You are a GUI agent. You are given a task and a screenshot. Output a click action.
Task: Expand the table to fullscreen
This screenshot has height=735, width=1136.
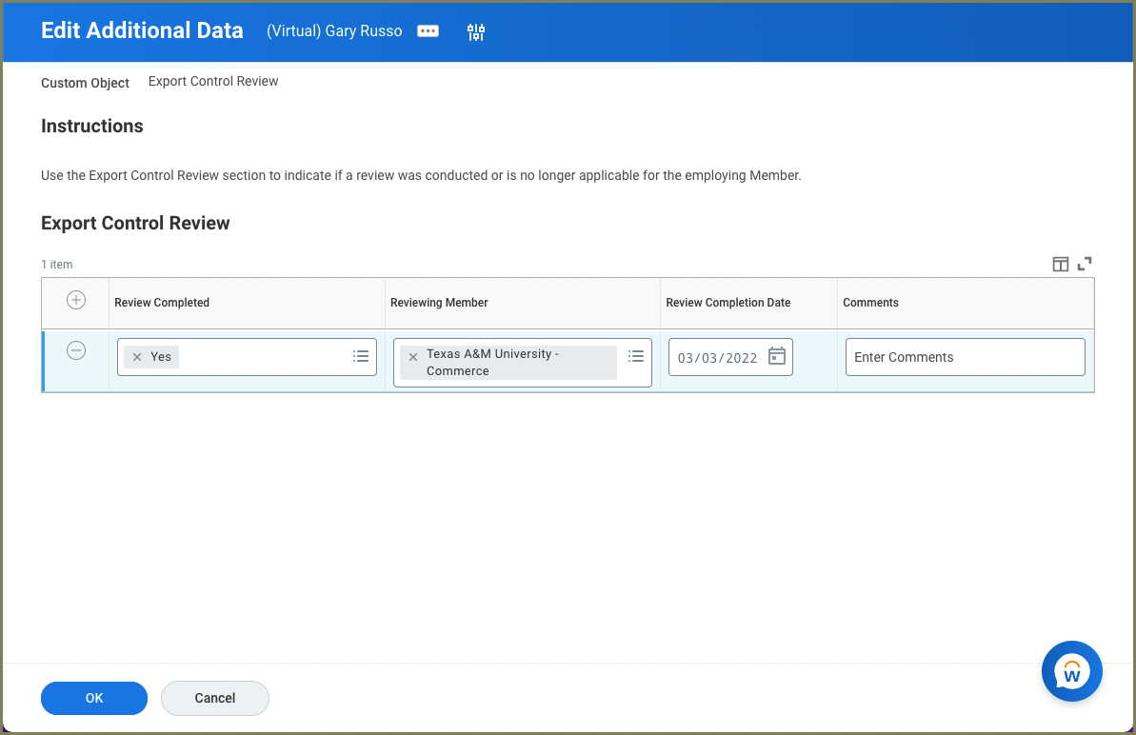[1085, 264]
